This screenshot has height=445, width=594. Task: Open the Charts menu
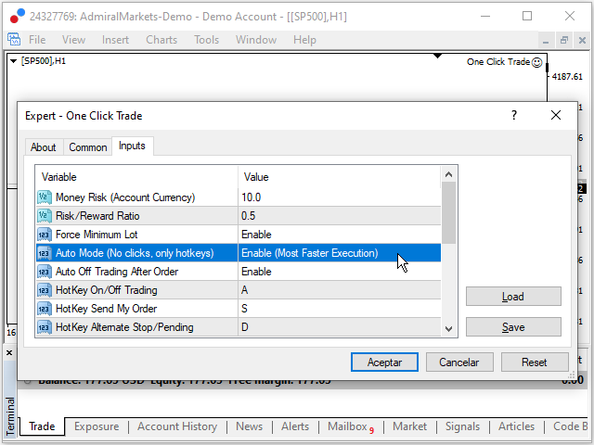click(161, 40)
